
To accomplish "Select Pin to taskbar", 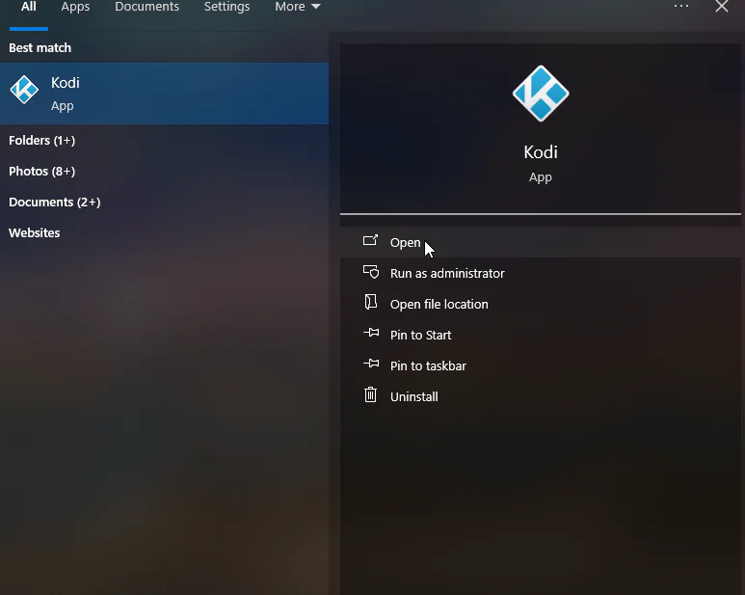I will tap(541, 365).
